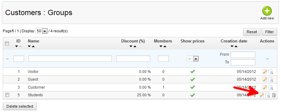
Task: Sort ID column descending arrow
Action: [16, 46]
